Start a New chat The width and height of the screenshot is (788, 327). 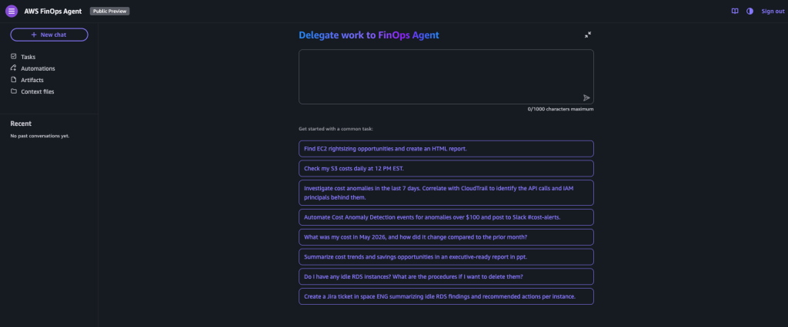pyautogui.click(x=49, y=35)
